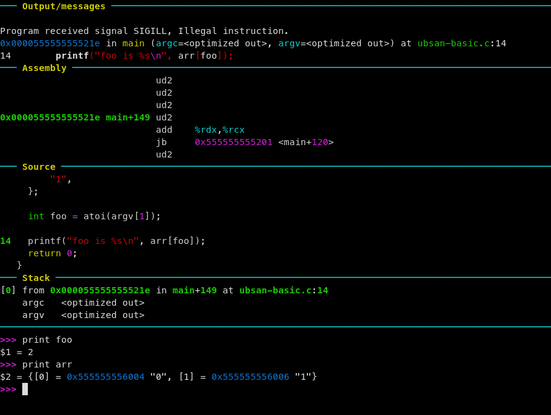551x415 pixels.
Task: Select line number 14 in Source view
Action: (x=5, y=241)
